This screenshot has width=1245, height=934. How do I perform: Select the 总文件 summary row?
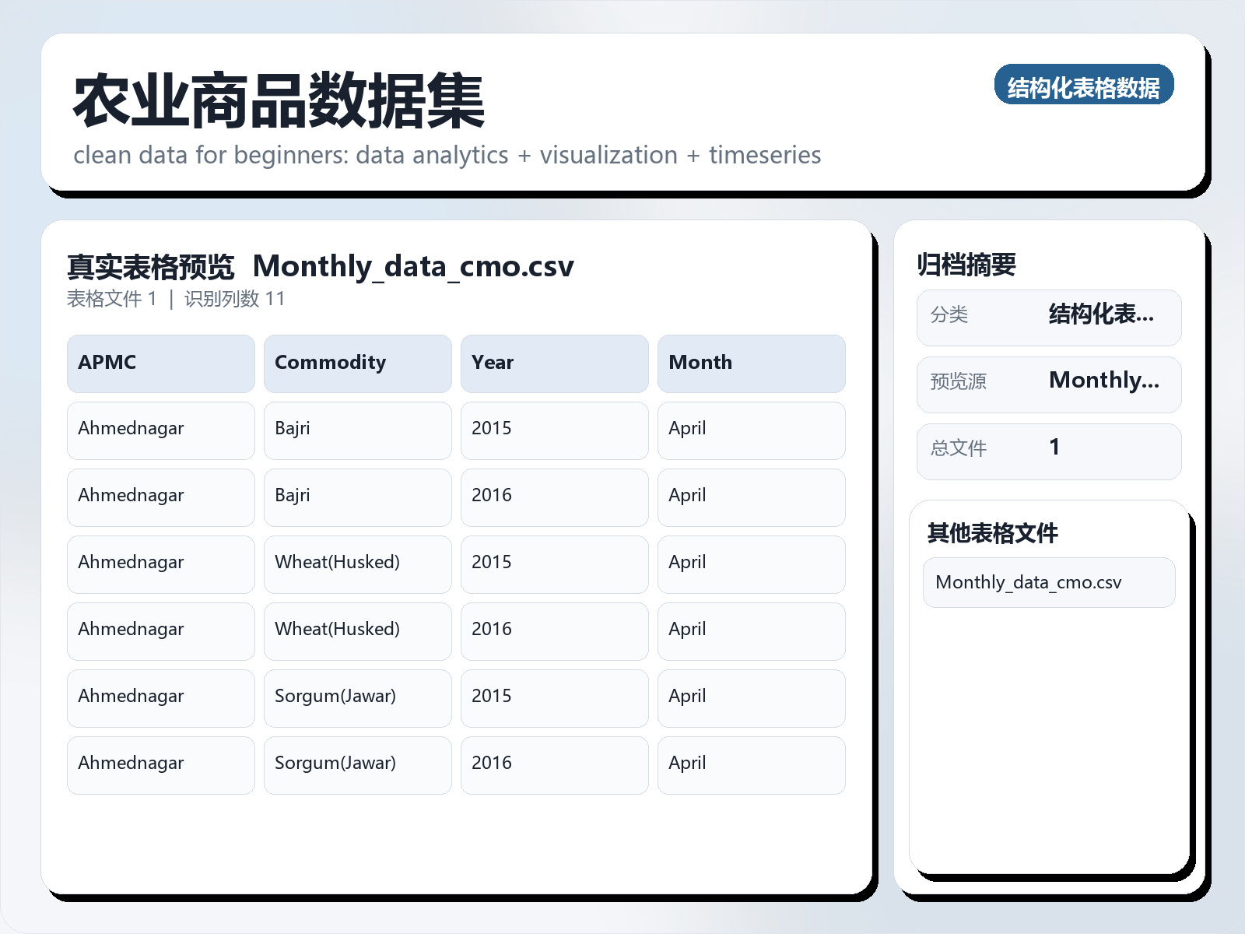coord(1048,451)
